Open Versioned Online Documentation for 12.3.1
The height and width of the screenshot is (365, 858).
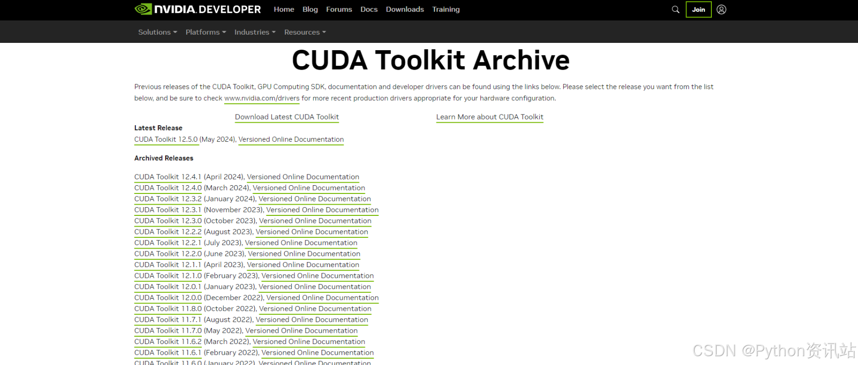(x=323, y=210)
